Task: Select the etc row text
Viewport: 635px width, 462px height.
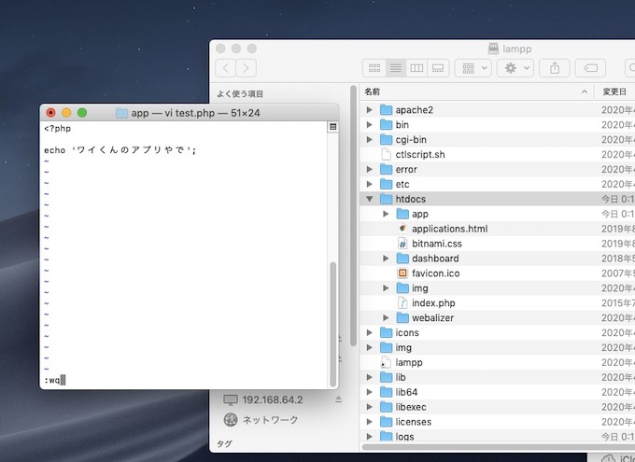Action: tap(402, 184)
